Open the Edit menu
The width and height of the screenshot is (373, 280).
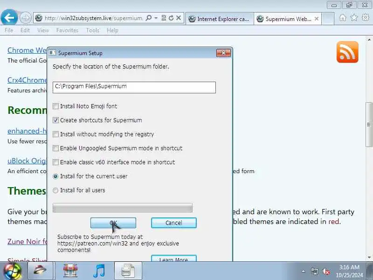coord(25,30)
